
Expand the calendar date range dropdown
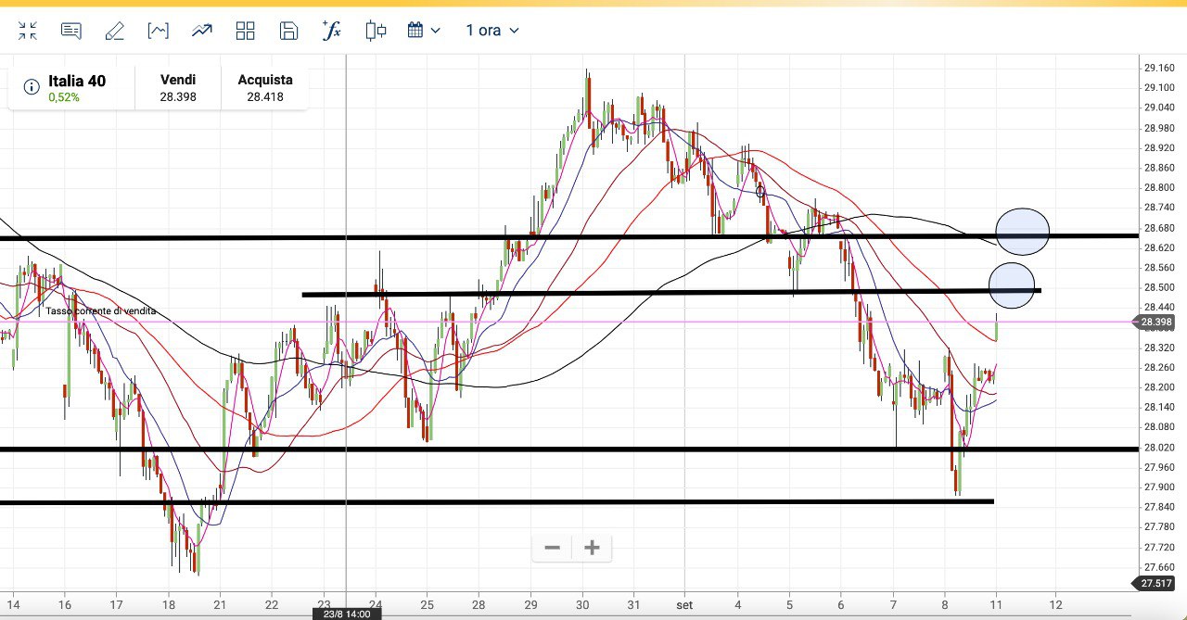424,31
